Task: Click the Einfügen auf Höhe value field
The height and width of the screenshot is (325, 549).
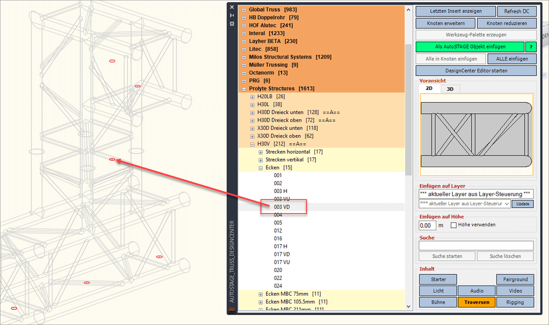Action: coord(427,226)
